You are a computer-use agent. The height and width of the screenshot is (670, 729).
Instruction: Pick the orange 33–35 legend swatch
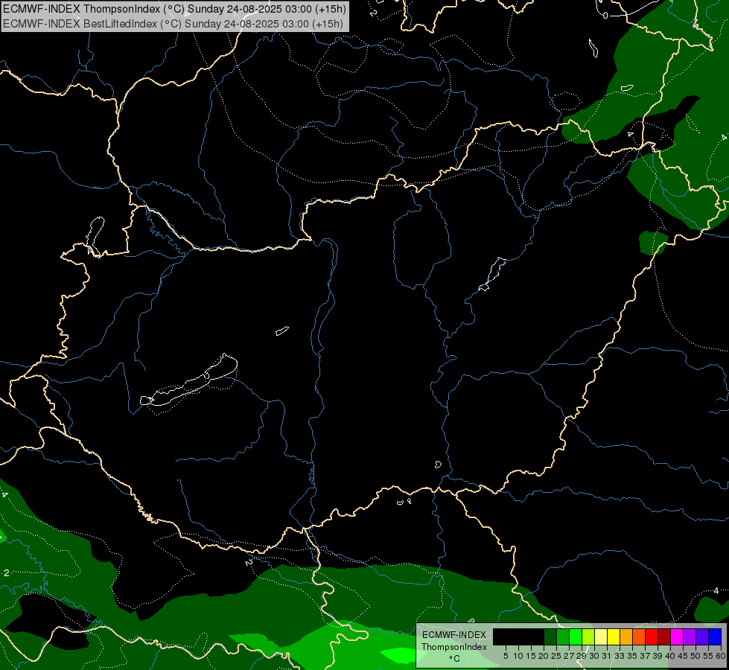tap(626, 636)
